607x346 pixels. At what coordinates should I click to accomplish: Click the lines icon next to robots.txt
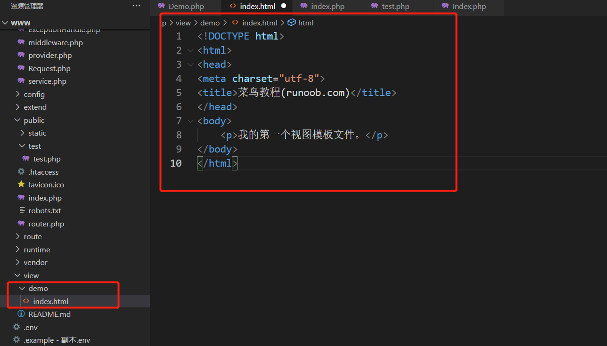click(x=22, y=210)
